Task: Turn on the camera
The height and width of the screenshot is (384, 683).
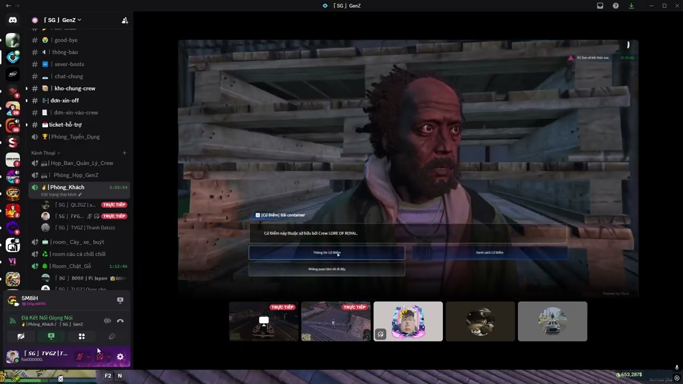Action: (x=21, y=337)
